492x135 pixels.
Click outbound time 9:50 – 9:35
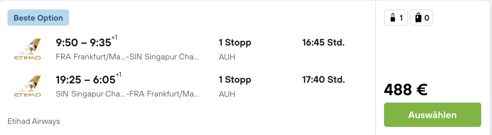point(83,43)
